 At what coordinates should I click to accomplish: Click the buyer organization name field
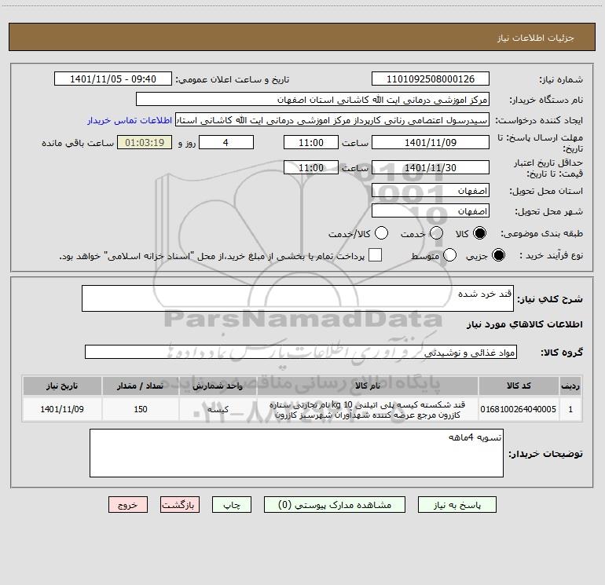313,99
